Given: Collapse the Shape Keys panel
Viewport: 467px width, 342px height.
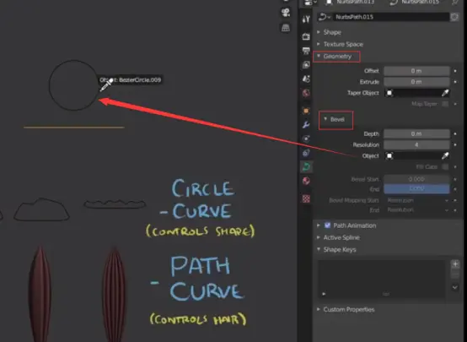Looking at the screenshot, I should point(319,249).
